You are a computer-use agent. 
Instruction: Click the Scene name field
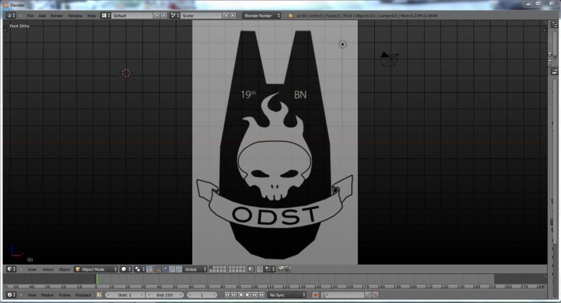201,15
